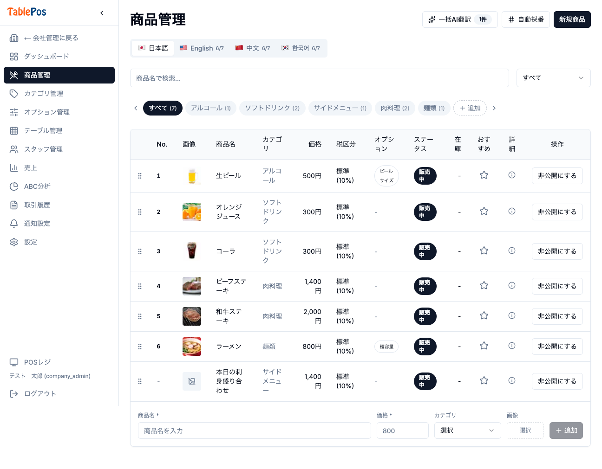The height and width of the screenshot is (469, 602).
Task: Open オプション管理 in the sidebar
Action: point(59,112)
